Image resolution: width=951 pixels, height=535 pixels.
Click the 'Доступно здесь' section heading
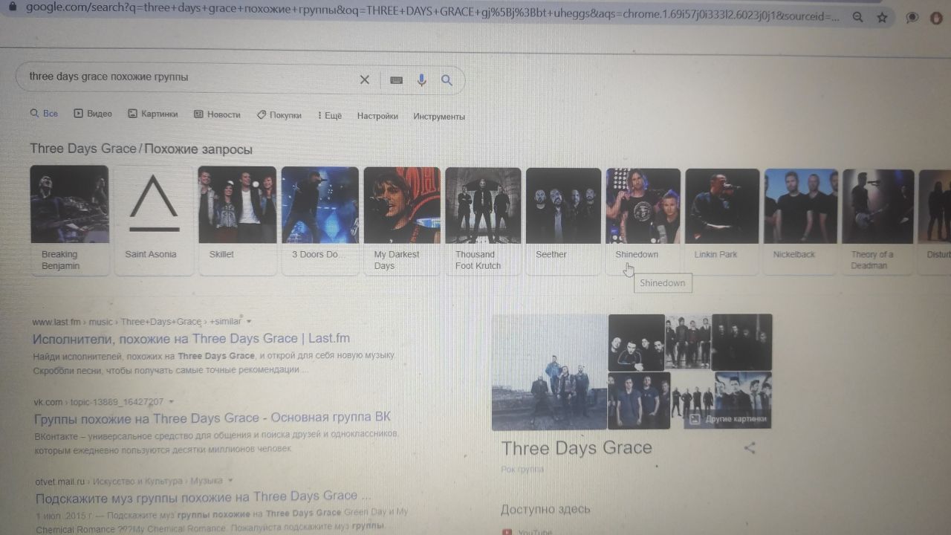click(x=545, y=509)
